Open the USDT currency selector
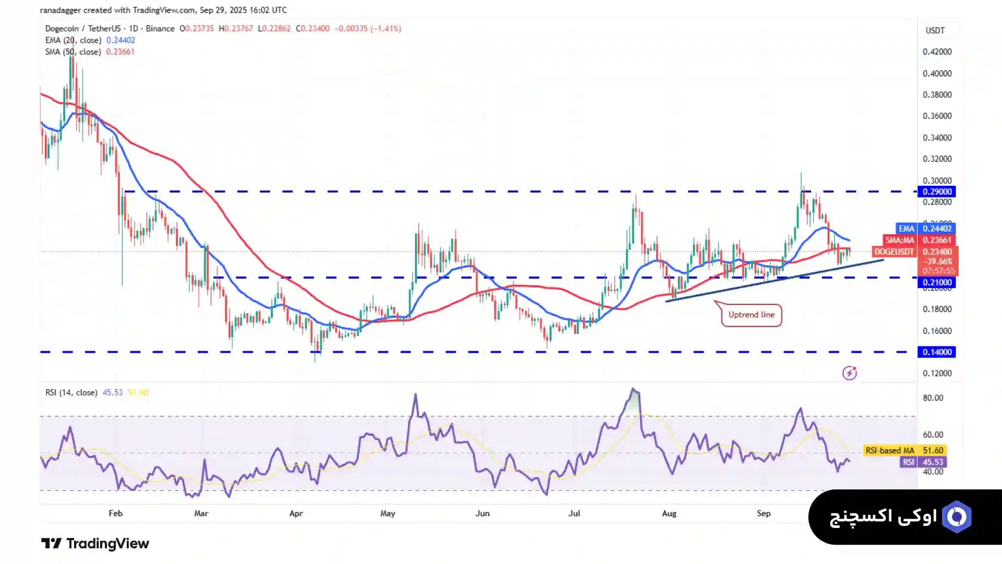Viewport: 1002px width, 564px height. (935, 30)
